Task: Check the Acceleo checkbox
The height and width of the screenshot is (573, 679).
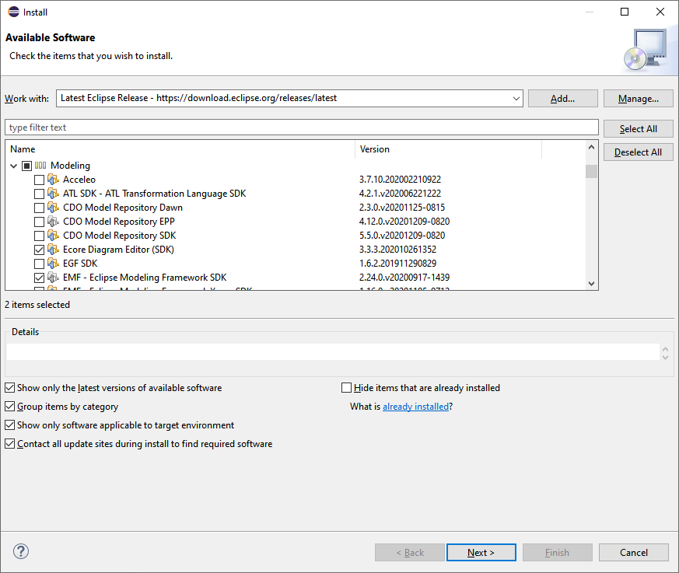Action: (x=39, y=180)
